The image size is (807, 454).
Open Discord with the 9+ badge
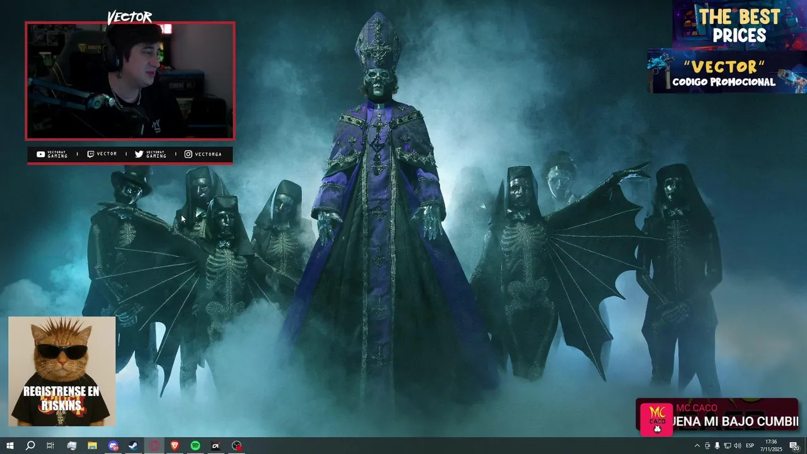113,446
